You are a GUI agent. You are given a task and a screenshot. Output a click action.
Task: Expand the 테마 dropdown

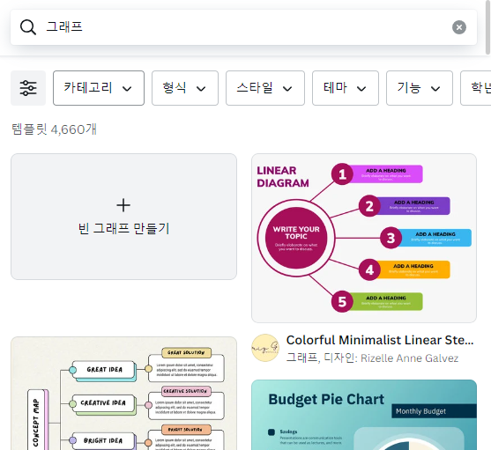346,88
